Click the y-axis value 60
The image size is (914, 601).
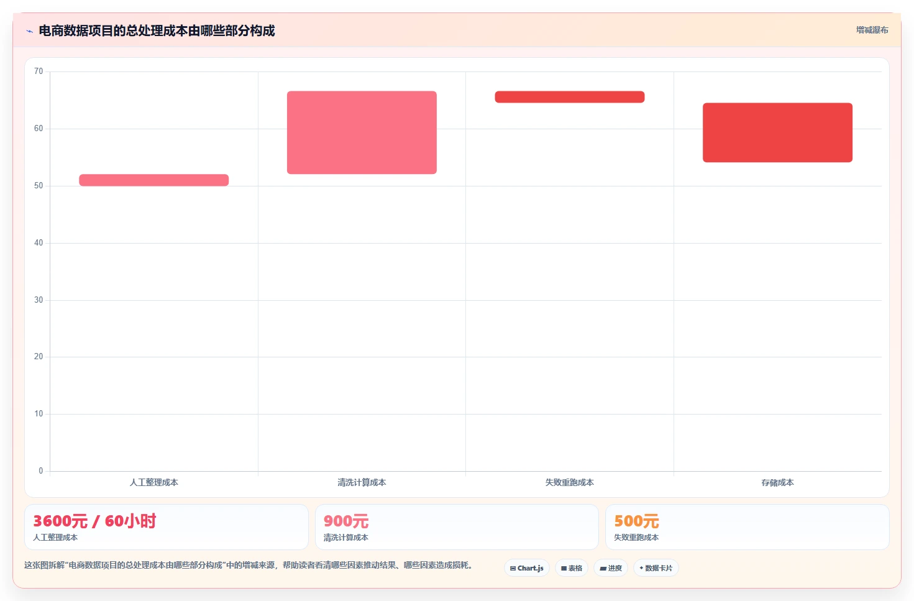tap(39, 129)
